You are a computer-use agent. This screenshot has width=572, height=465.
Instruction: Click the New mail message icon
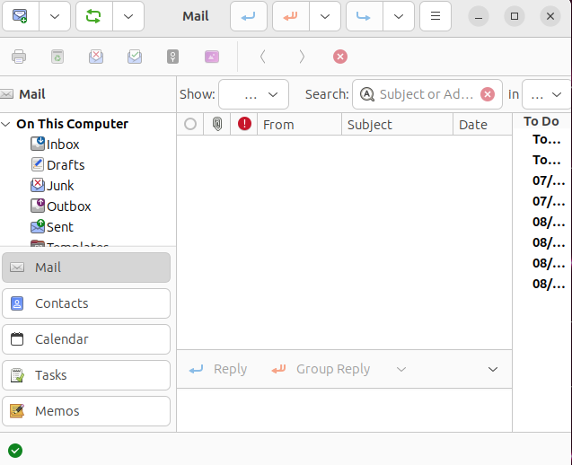pos(20,16)
